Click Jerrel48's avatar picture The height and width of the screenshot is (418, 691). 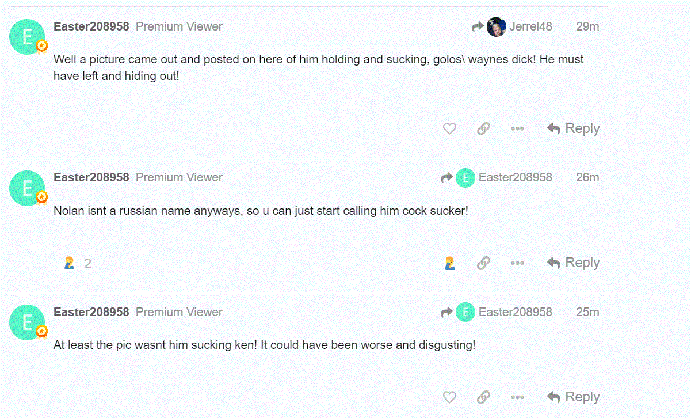(496, 26)
